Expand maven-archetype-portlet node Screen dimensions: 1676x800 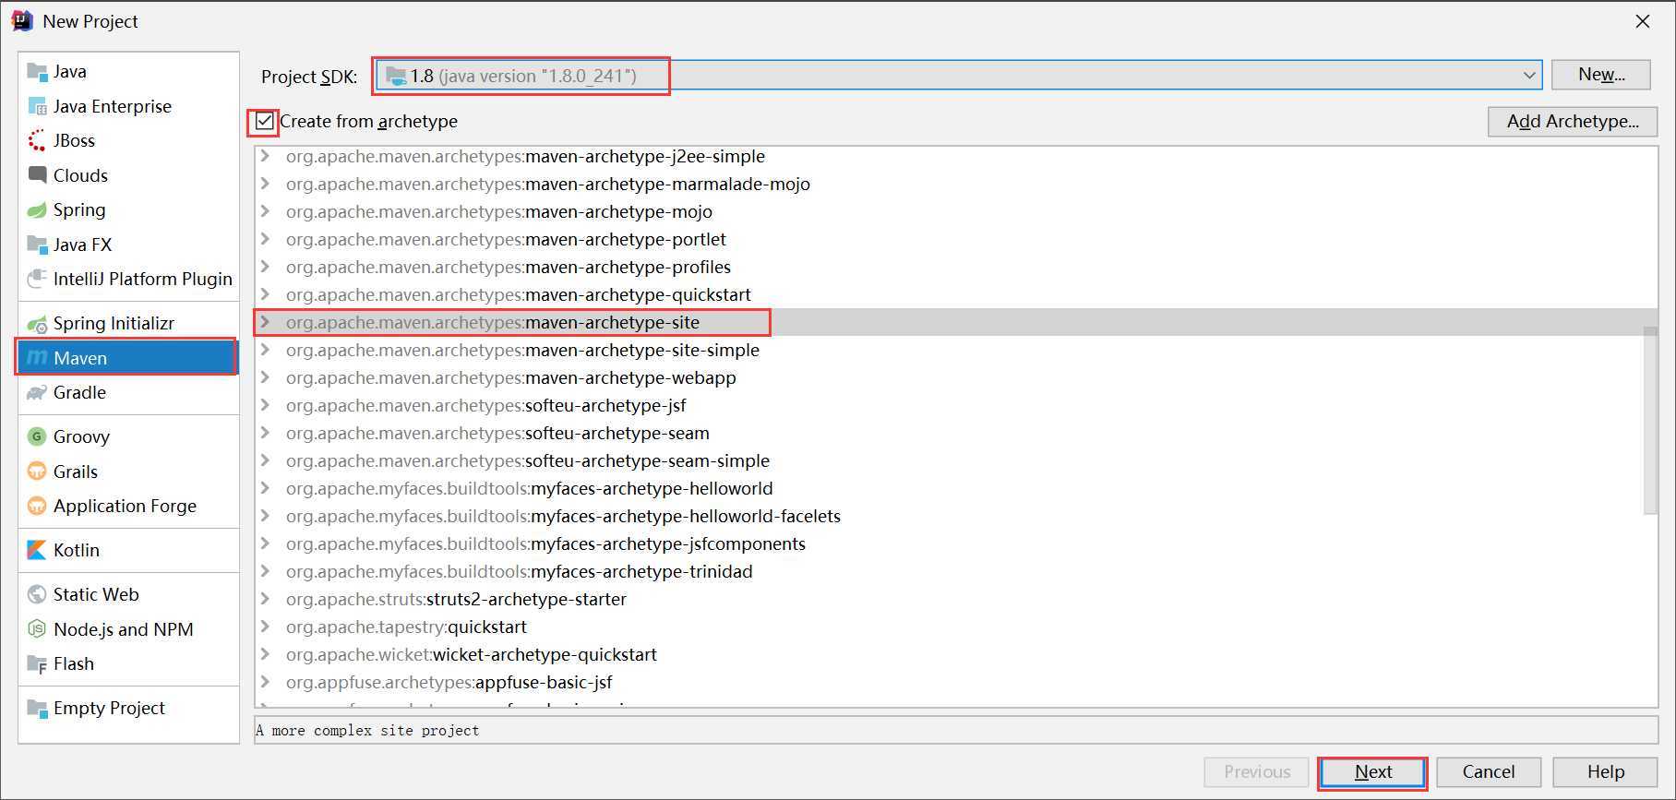(266, 239)
